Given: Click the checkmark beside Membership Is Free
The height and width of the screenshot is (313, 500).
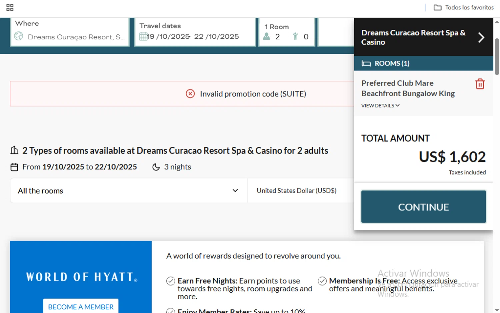Looking at the screenshot, I should pos(322,281).
